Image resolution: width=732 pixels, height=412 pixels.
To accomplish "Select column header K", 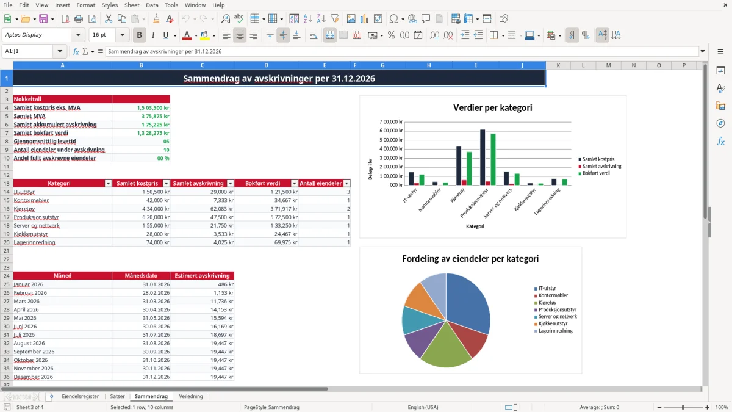I will click(558, 65).
